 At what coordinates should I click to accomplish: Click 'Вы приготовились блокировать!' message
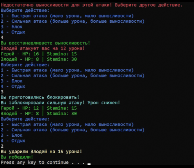[x=40, y=97]
